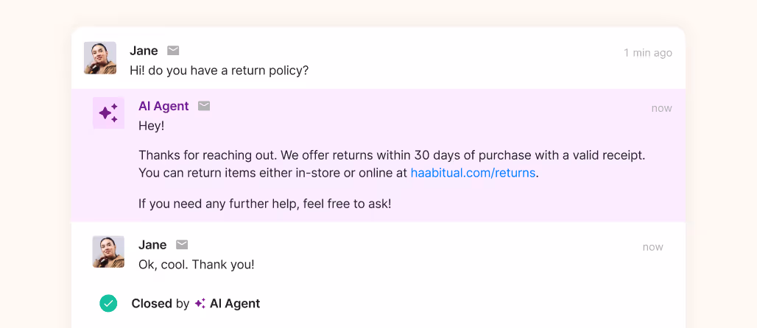This screenshot has height=328, width=757.
Task: Click the email icon beside Jane's first message
Action: [173, 51]
